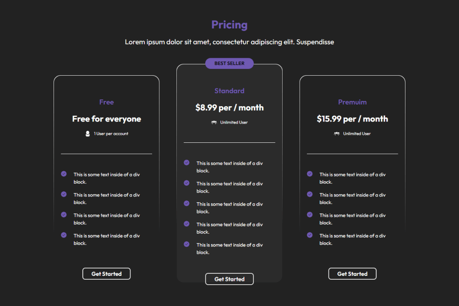
Task: Click 'Get Started' under the Free plan
Action: click(106, 273)
